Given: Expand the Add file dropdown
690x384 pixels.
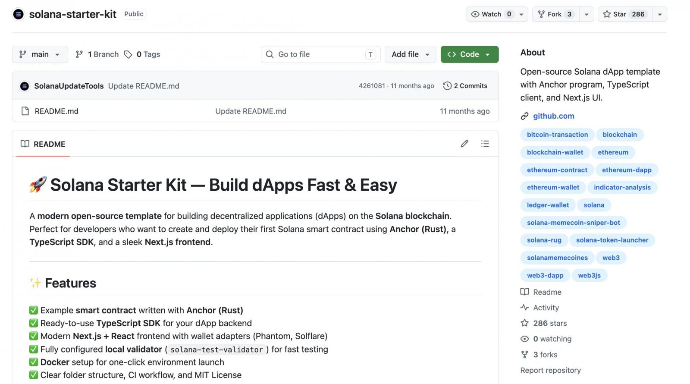Looking at the screenshot, I should point(411,54).
